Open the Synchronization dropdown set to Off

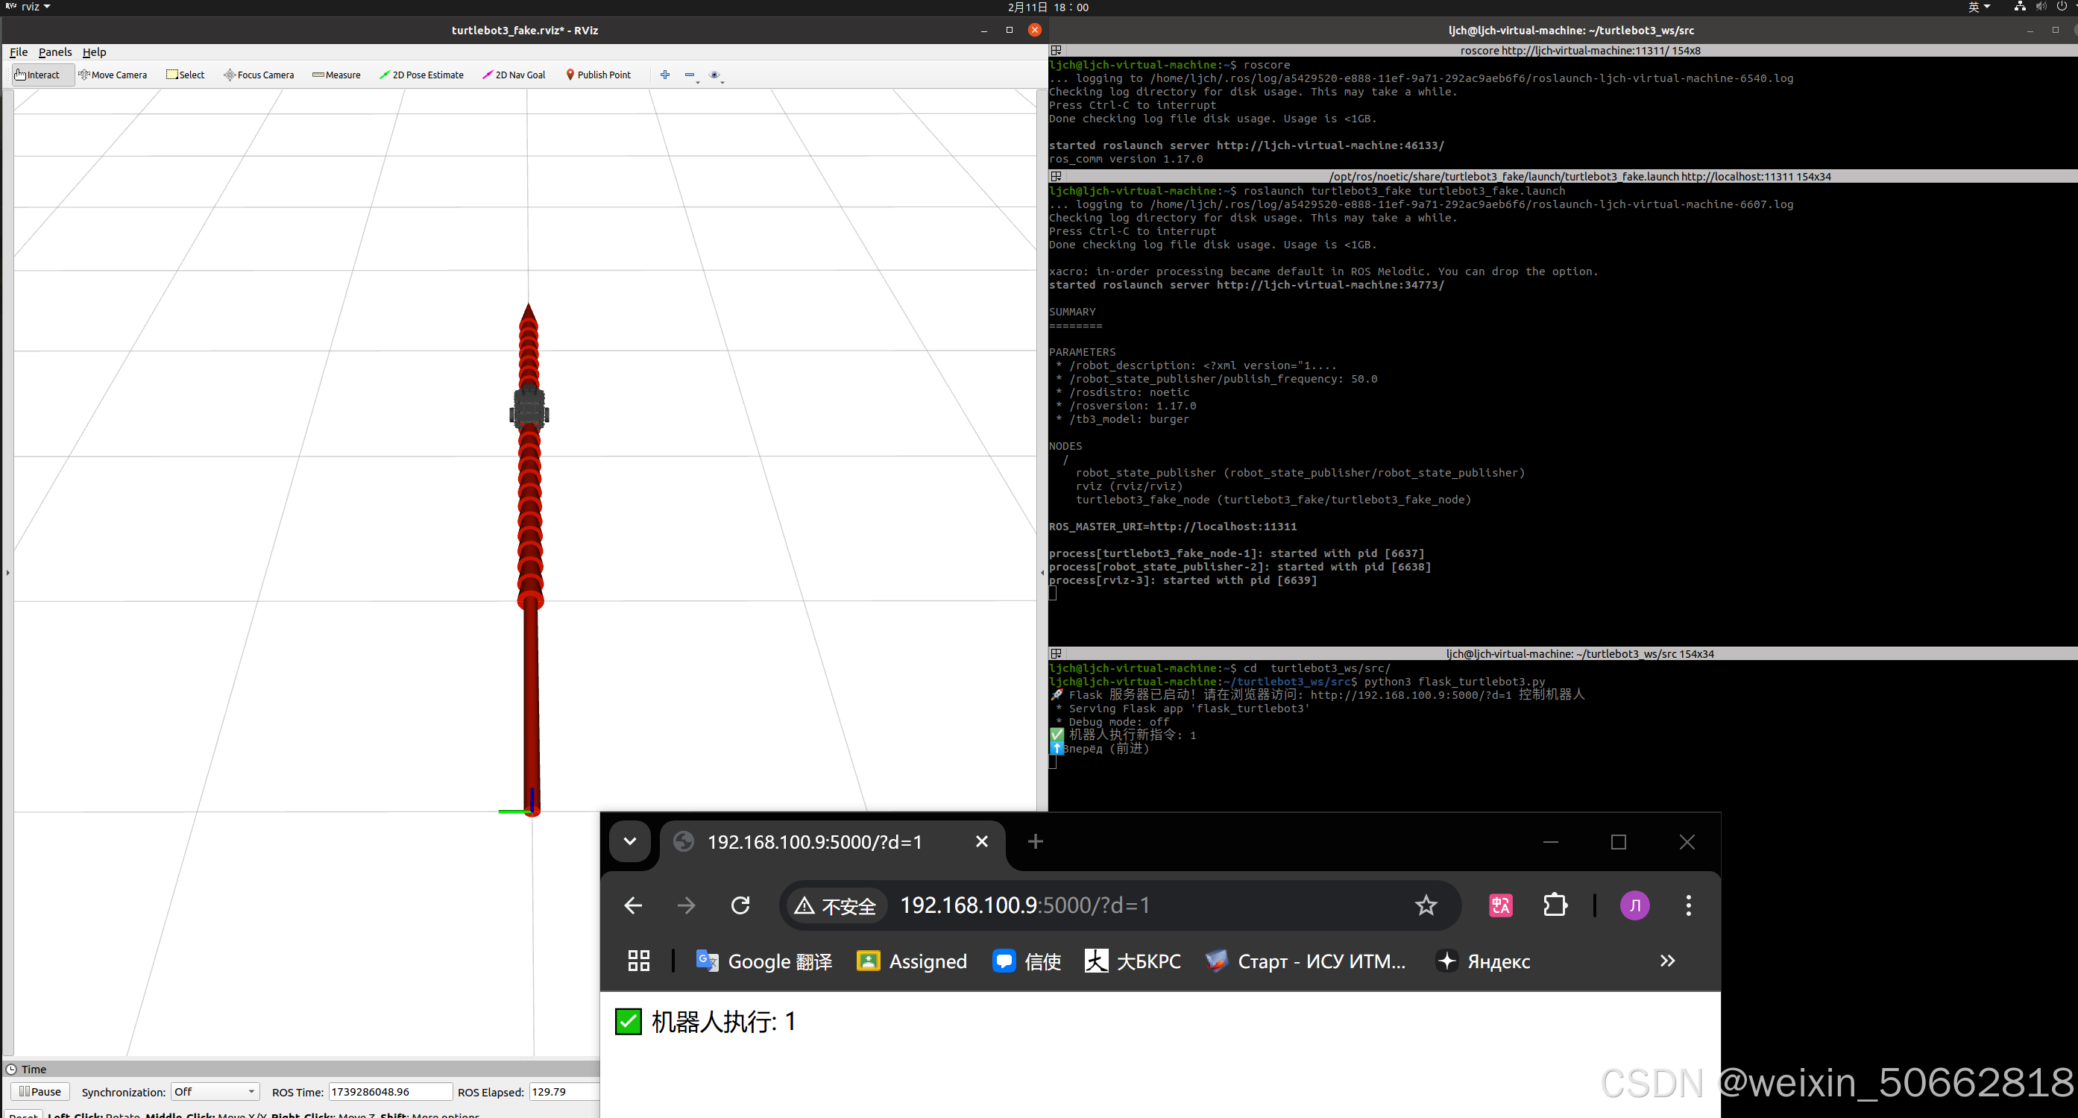[215, 1091]
